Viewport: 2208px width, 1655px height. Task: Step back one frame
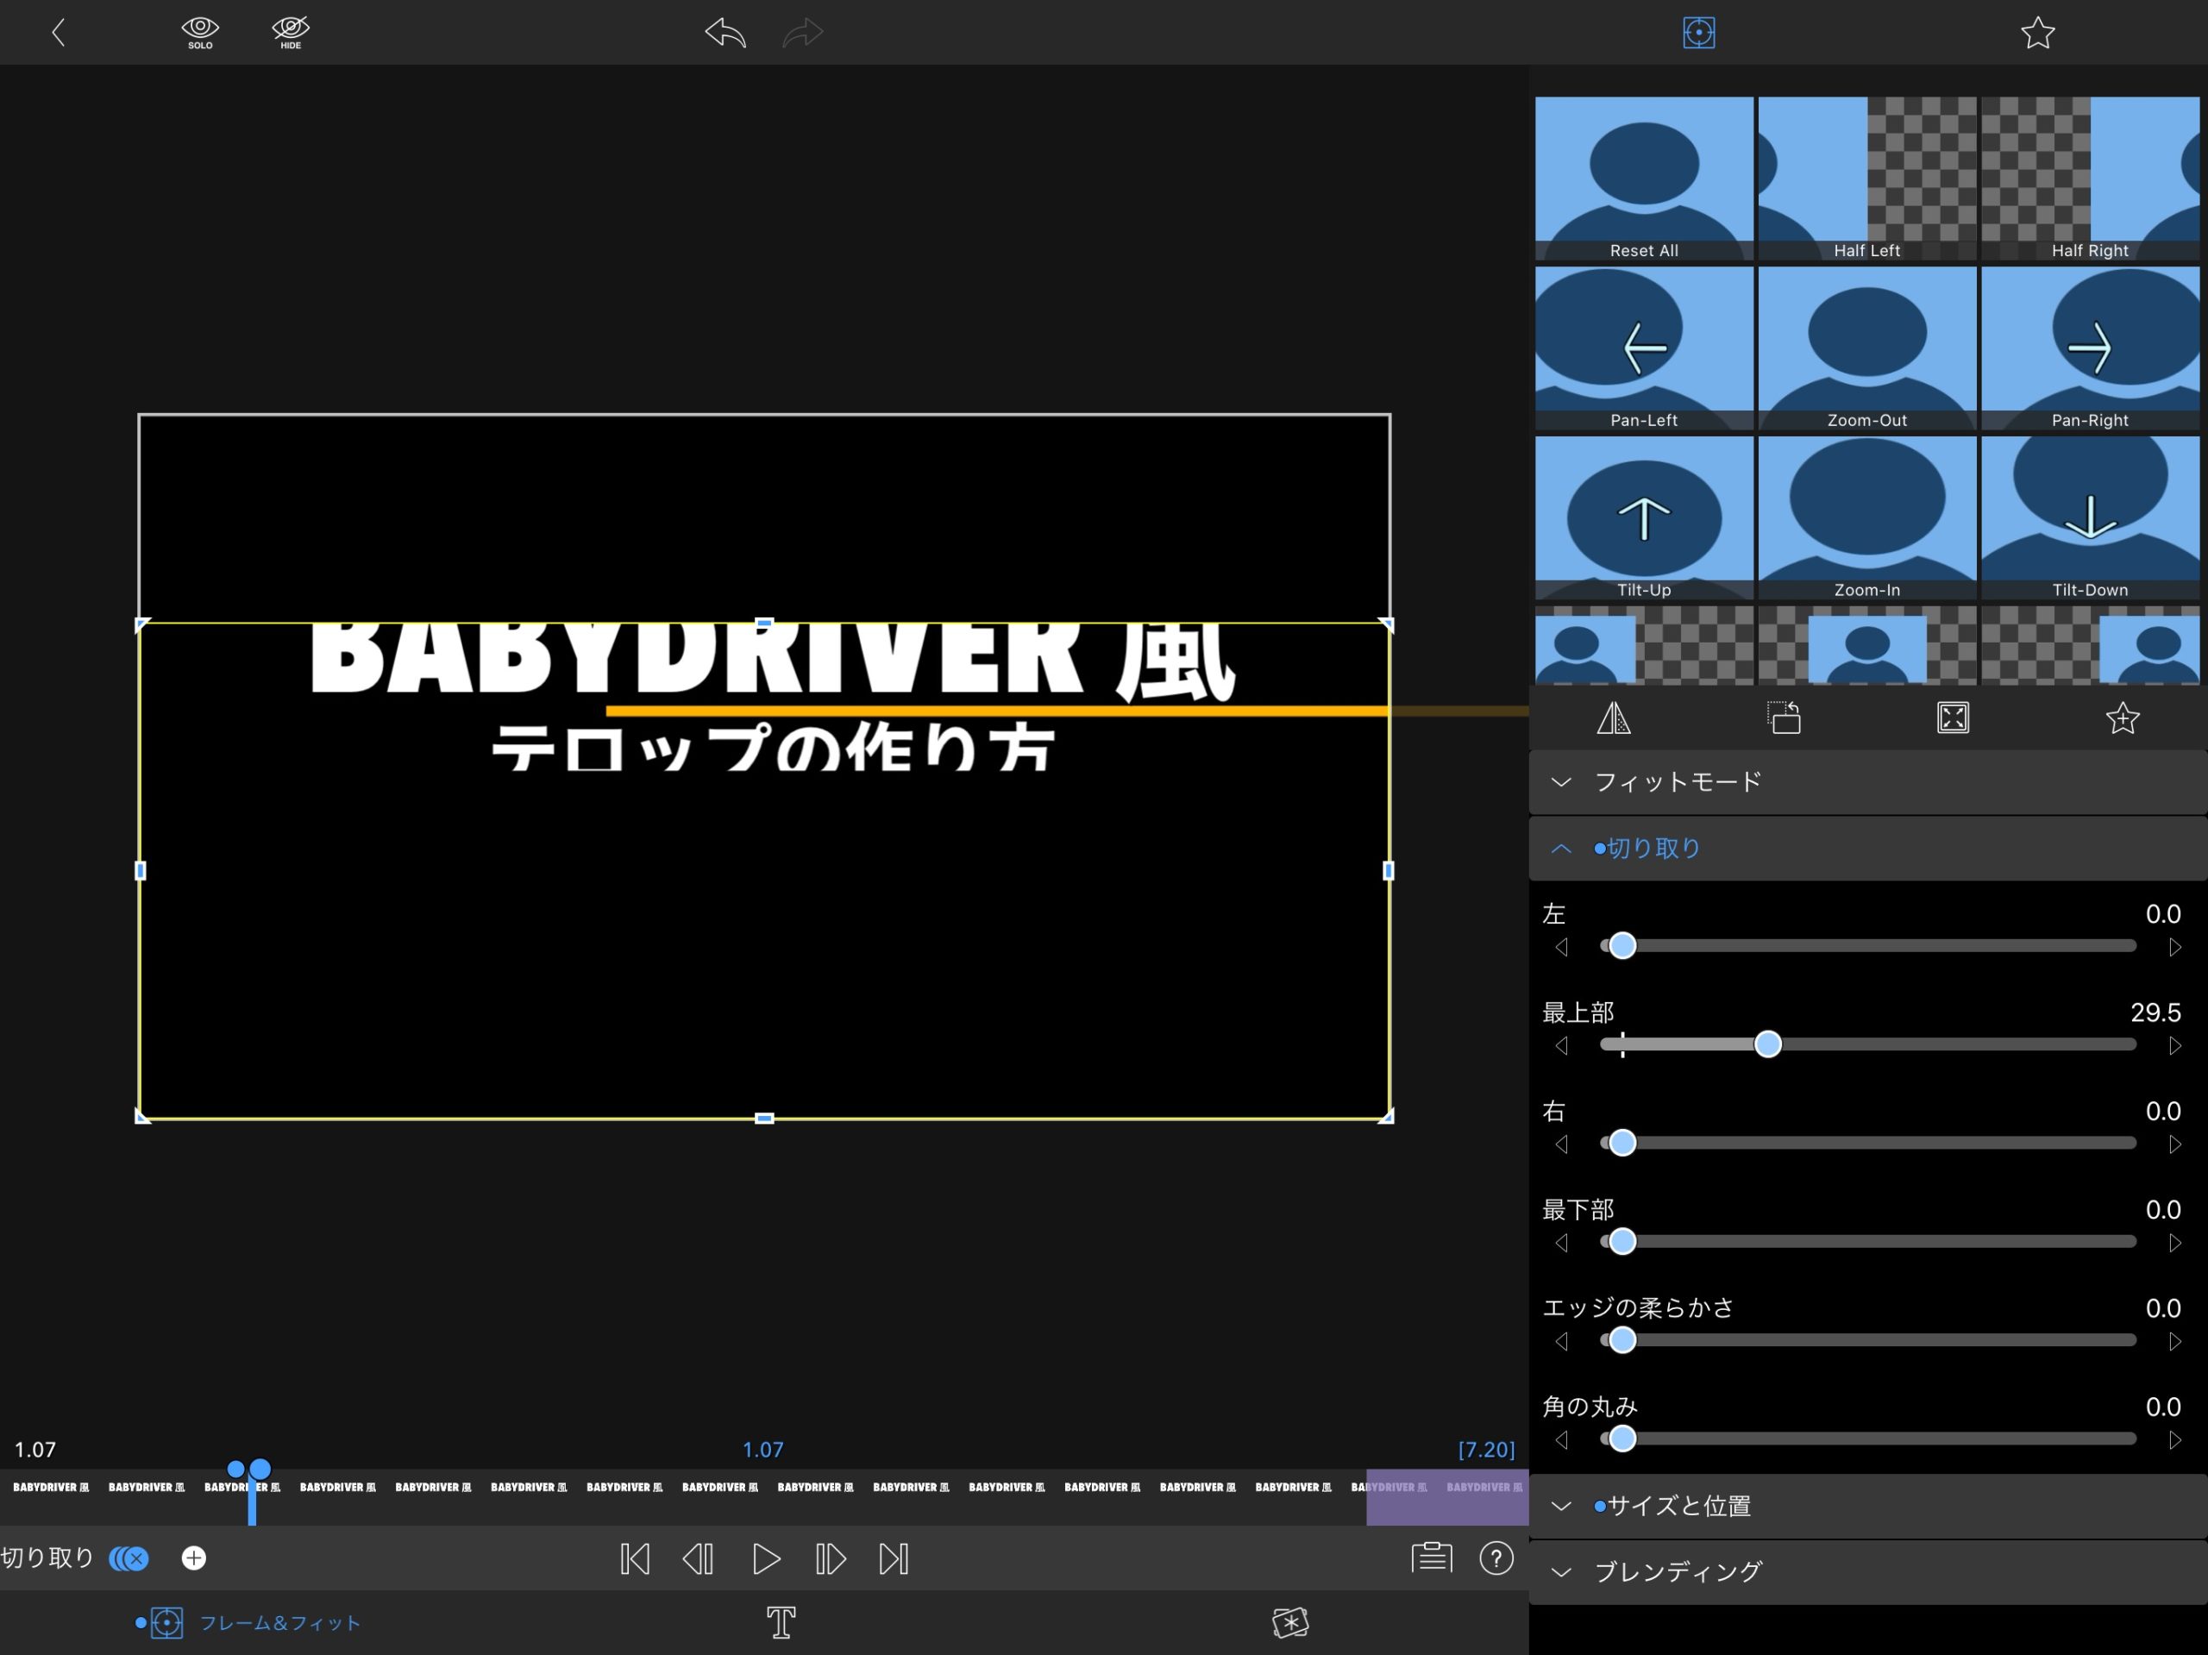tap(698, 1558)
